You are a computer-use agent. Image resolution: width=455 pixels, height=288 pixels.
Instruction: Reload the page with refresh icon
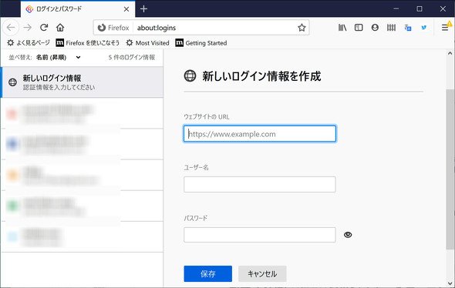click(44, 28)
